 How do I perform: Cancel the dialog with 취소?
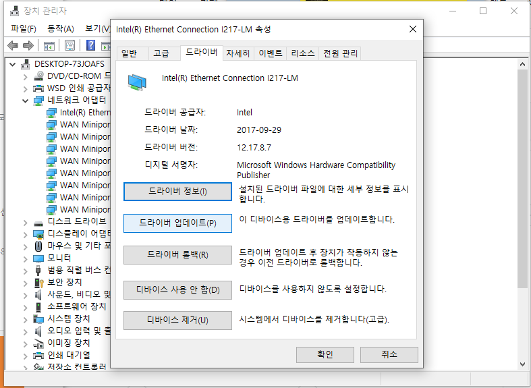(389, 354)
